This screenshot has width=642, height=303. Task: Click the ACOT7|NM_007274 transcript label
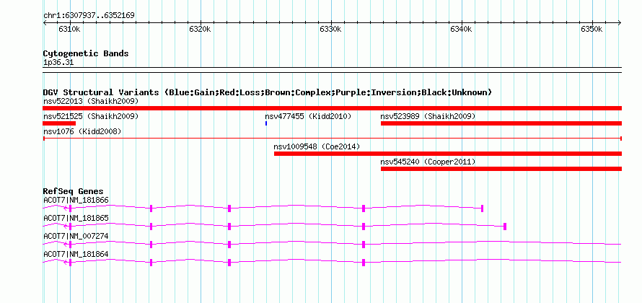click(76, 236)
